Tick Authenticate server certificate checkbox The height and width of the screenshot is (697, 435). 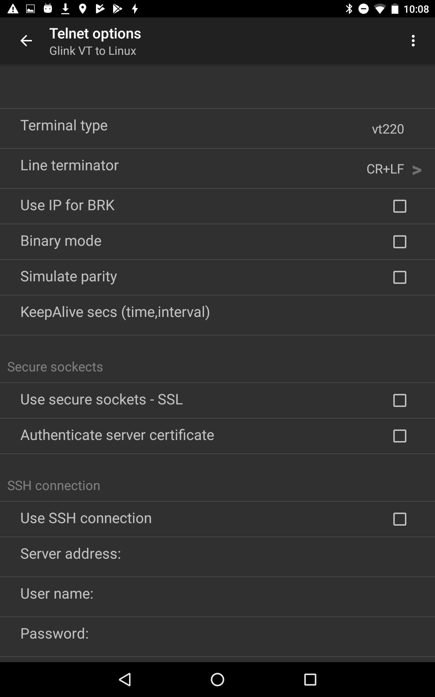click(x=399, y=436)
